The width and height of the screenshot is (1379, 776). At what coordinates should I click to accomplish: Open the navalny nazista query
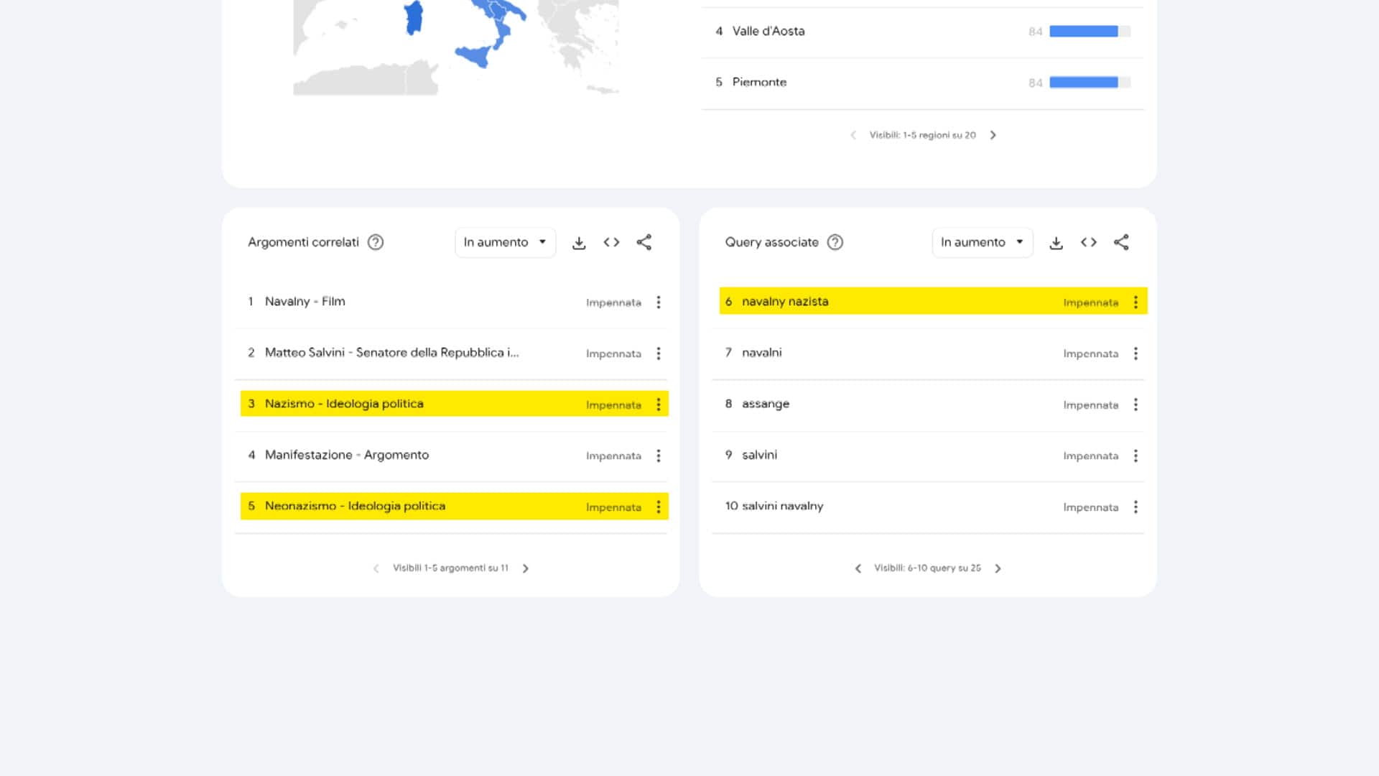click(785, 302)
